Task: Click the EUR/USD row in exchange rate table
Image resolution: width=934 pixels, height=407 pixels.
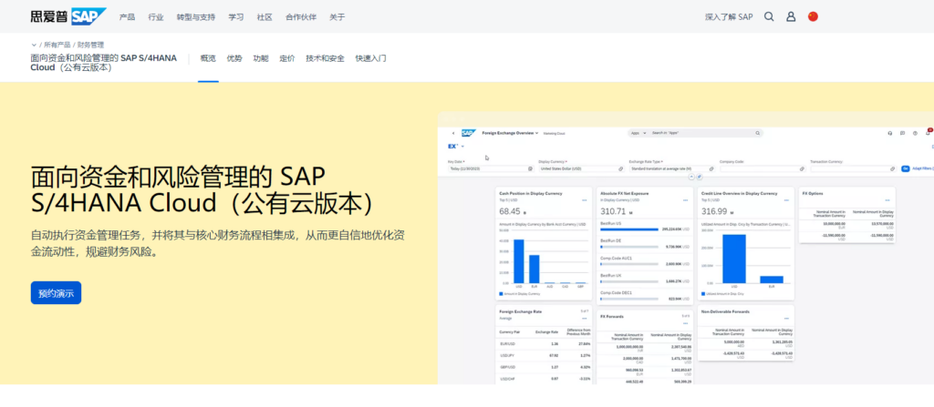Action: 545,344
